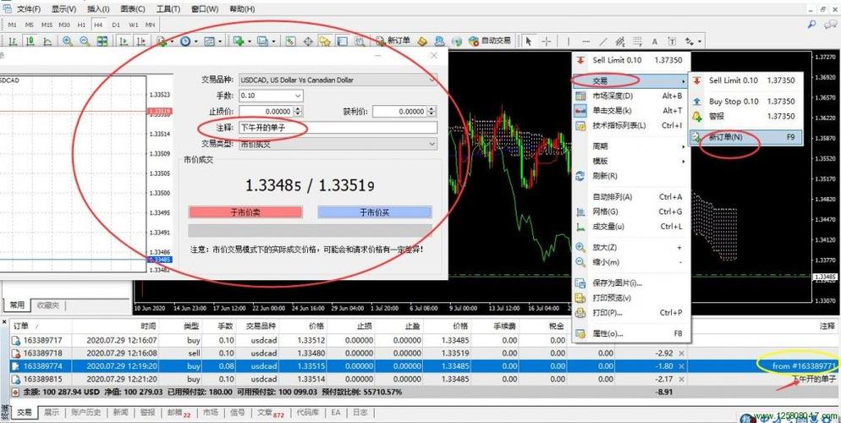
Task: Click the 注释 comment input field
Action: click(338, 128)
